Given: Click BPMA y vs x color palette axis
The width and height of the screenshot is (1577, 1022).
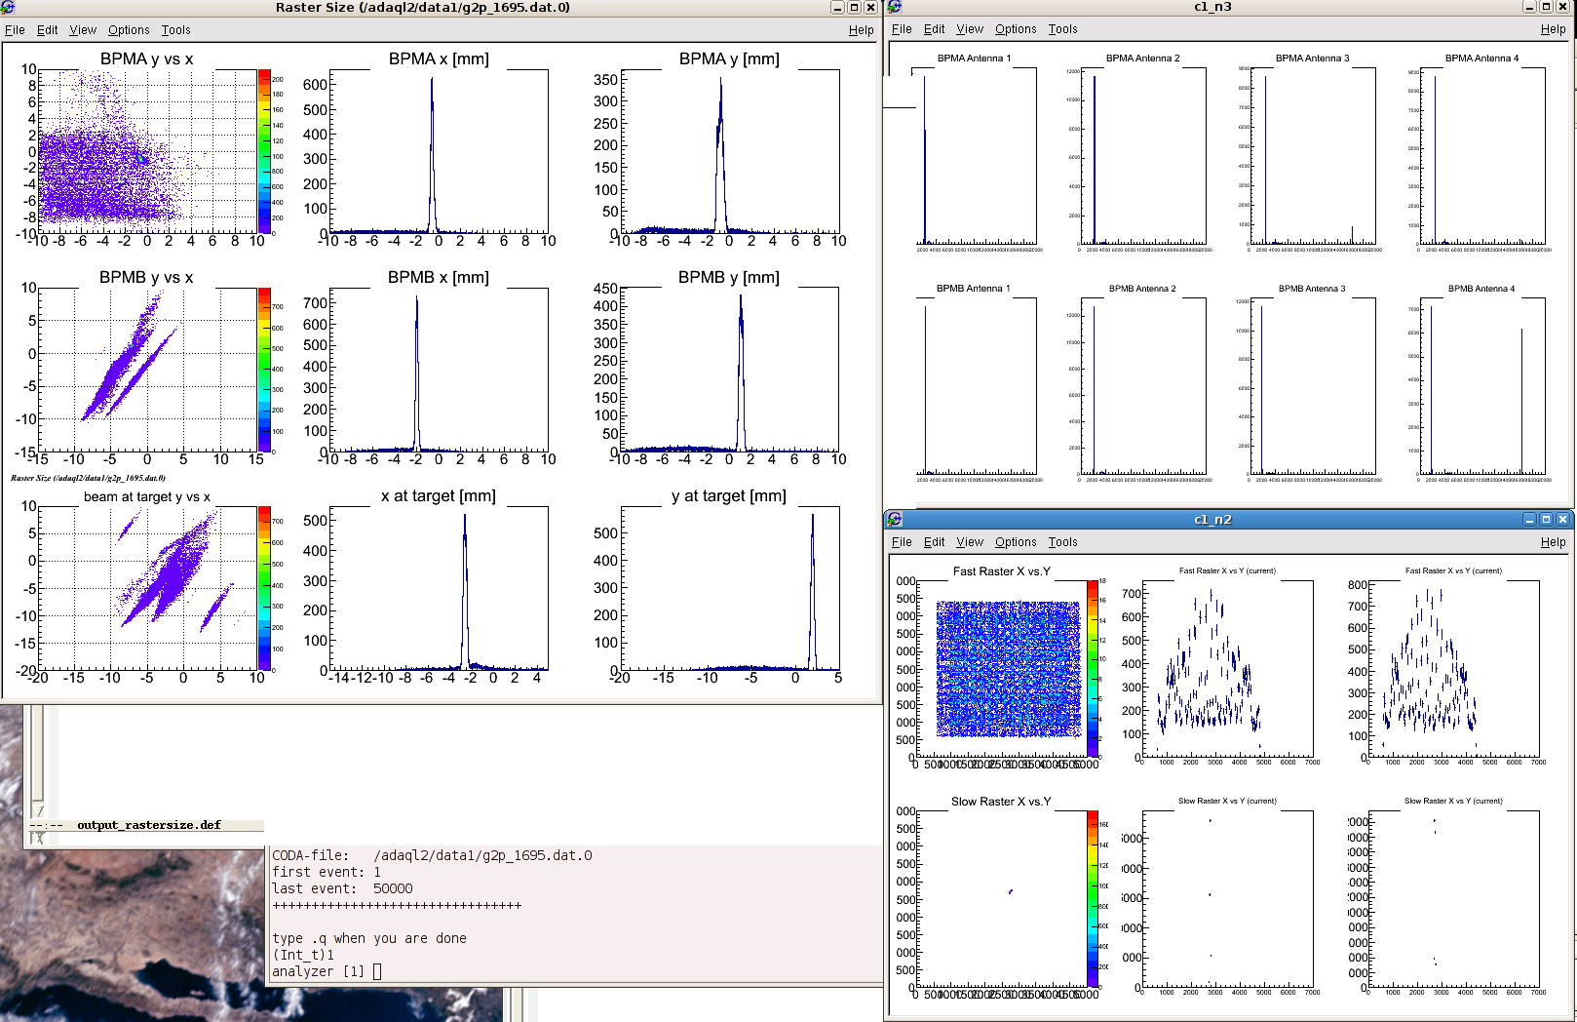Looking at the screenshot, I should pos(265,151).
